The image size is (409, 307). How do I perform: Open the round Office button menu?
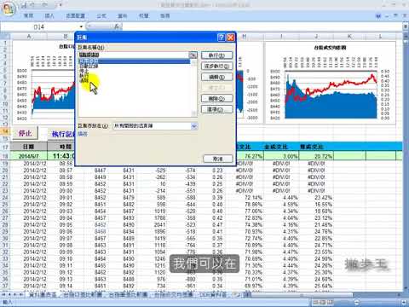(x=8, y=9)
